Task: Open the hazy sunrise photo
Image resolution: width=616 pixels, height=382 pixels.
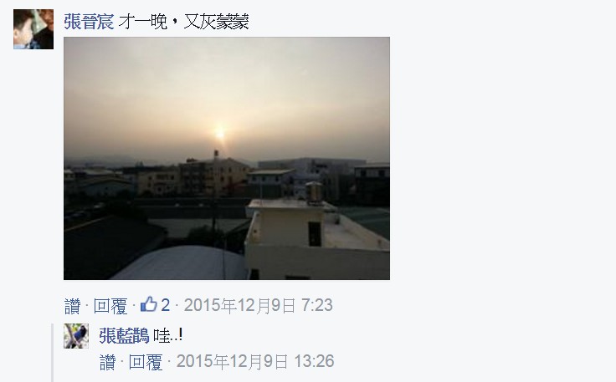Action: coord(227,159)
